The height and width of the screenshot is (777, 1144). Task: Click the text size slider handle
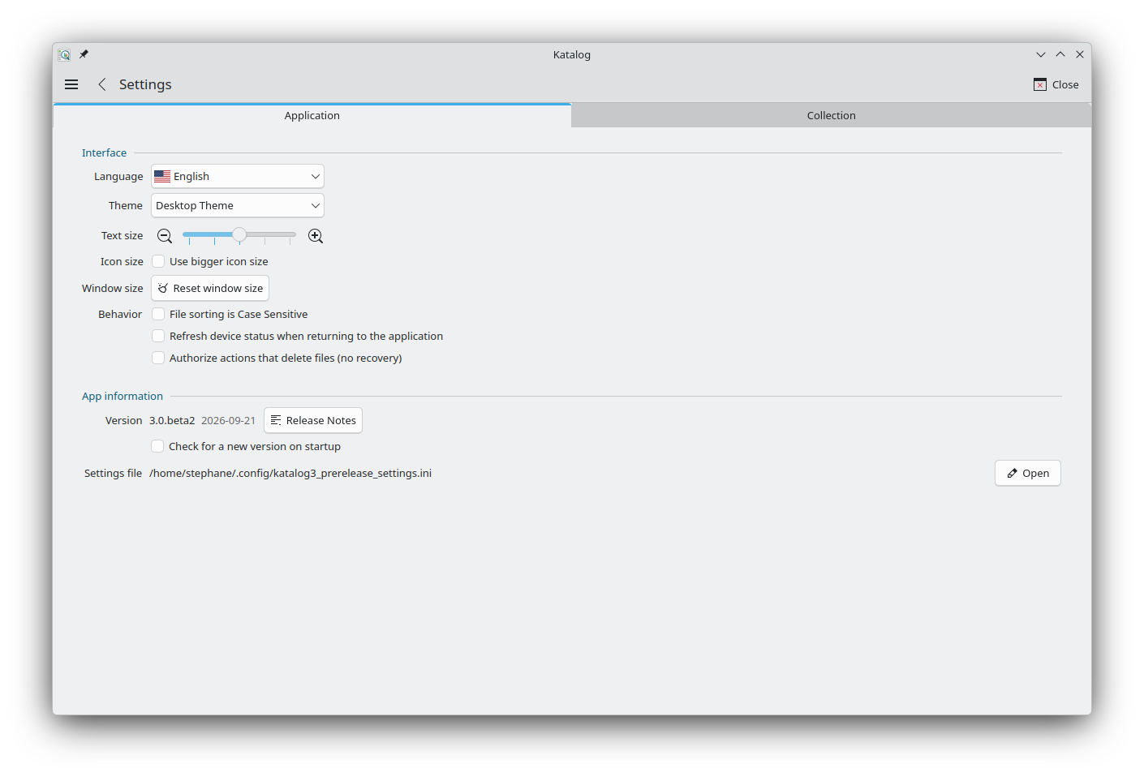[239, 234]
